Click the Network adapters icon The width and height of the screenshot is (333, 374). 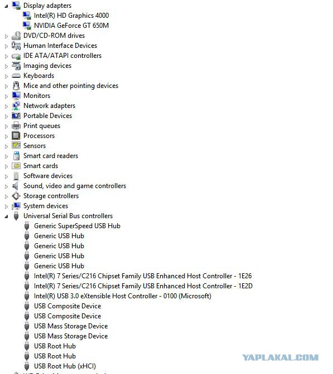16,106
